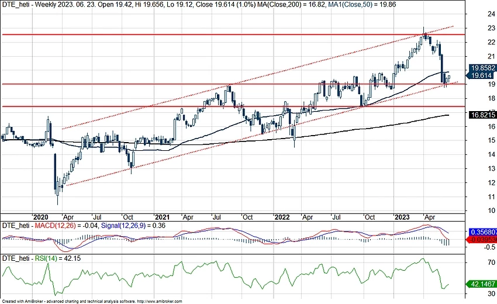Select the 2020 year label on time axis
Viewport: 497px width, 304px height.
pyautogui.click(x=41, y=217)
